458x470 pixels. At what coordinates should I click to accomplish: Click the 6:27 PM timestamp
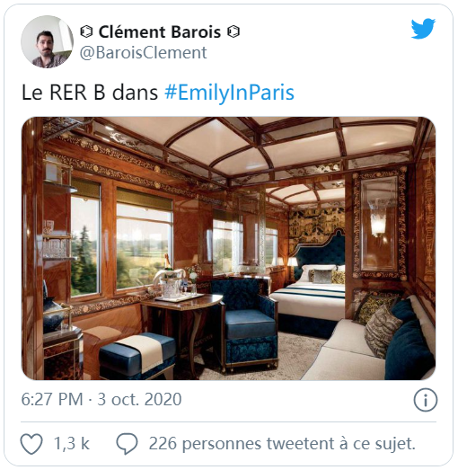52,399
